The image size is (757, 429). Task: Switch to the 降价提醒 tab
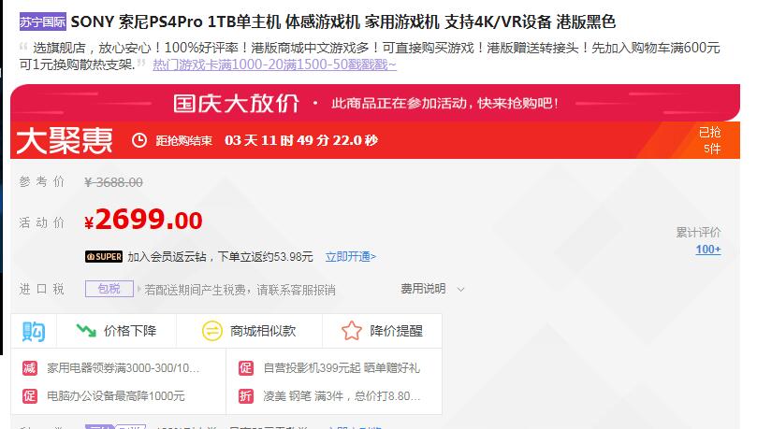pos(382,331)
